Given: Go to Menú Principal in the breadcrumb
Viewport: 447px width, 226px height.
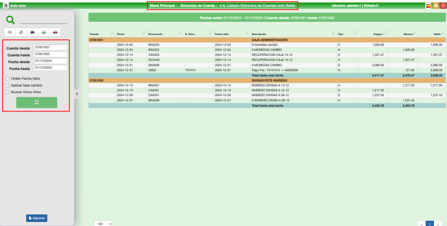Looking at the screenshot, I should pyautogui.click(x=162, y=6).
